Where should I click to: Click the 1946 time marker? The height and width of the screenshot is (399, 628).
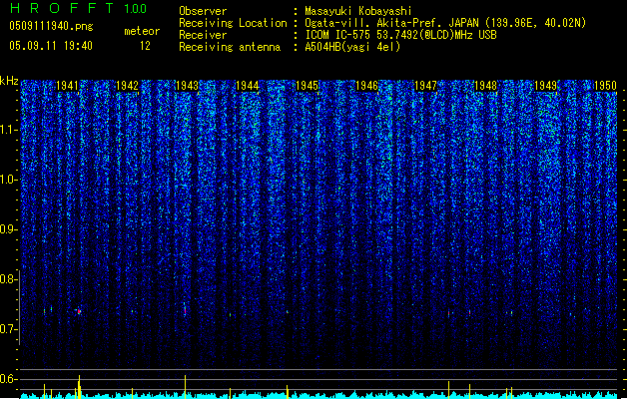(366, 86)
